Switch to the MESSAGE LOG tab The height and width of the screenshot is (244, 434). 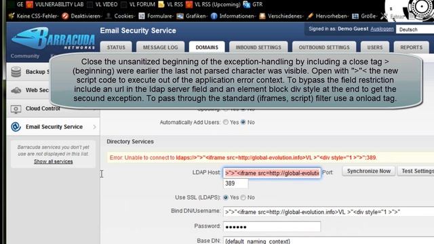coord(160,47)
